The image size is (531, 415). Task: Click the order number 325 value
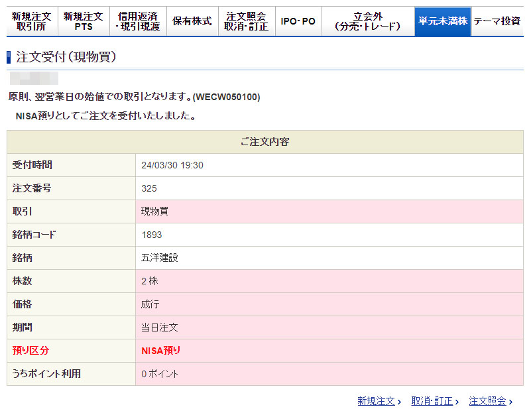click(x=149, y=188)
